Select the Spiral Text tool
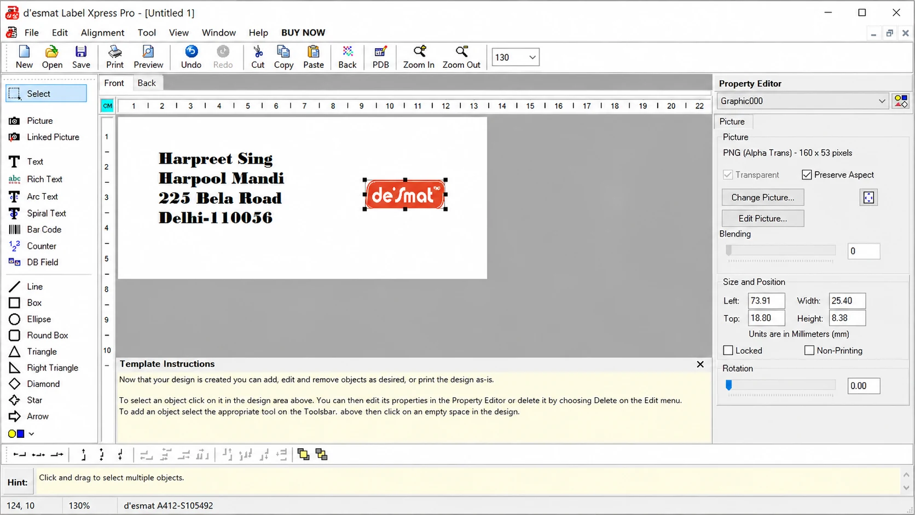915x515 pixels. point(38,213)
